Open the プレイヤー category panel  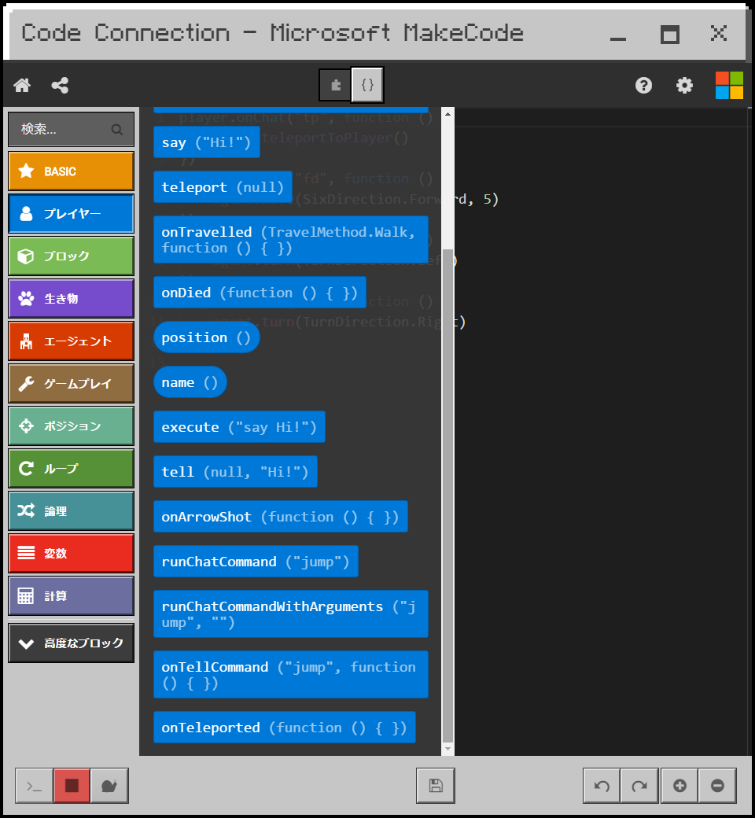pos(71,213)
